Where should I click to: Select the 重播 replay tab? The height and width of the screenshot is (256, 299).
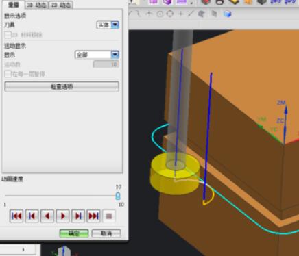(x=13, y=5)
